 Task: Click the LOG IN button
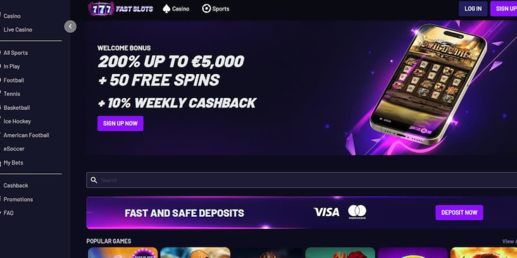473,9
